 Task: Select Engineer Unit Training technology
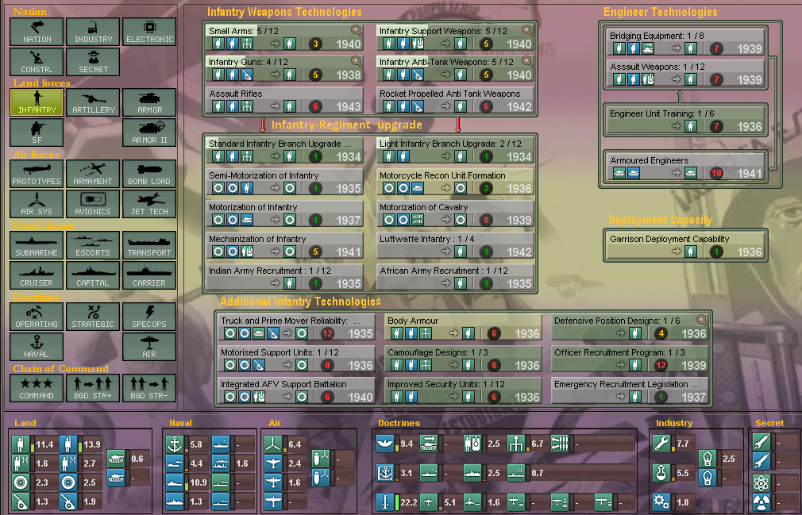click(x=685, y=120)
